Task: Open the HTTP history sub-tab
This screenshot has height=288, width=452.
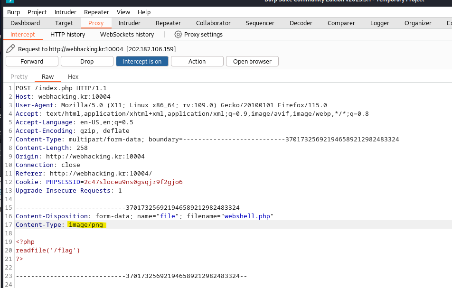Action: (68, 35)
